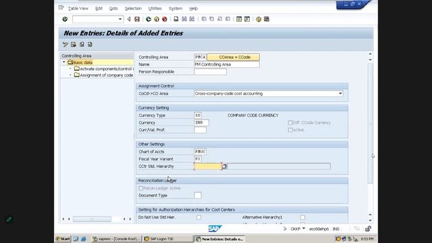Screen dimensions: 432x243
Task: Tick the Do Not Use Std Hier. checkbox
Action: [x=198, y=217]
